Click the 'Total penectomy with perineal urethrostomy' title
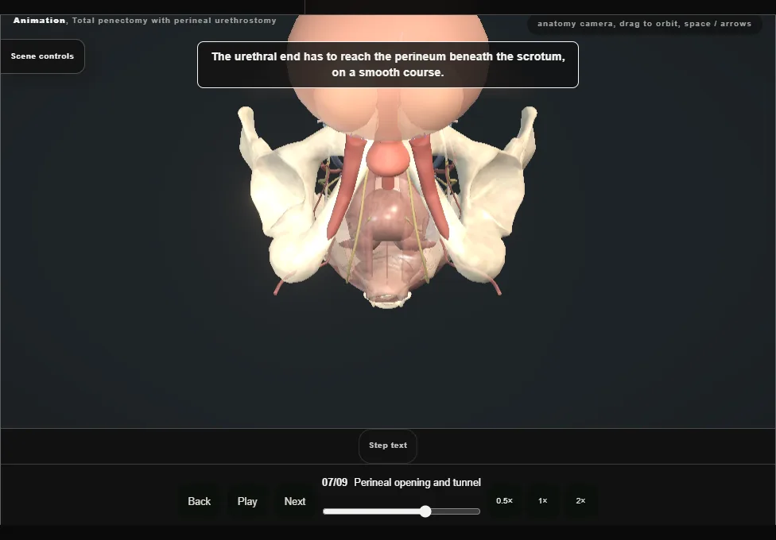 click(x=174, y=21)
